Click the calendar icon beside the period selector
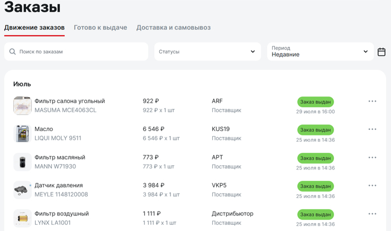 point(382,52)
